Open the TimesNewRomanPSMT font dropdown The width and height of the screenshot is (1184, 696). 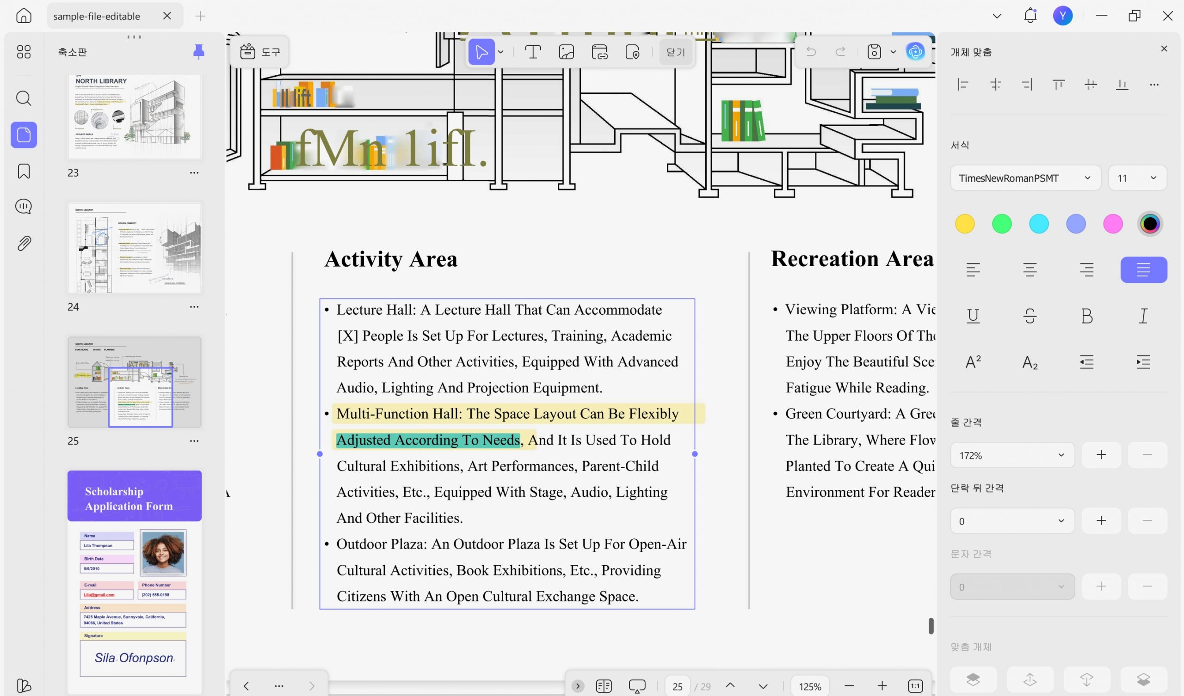coord(1025,178)
